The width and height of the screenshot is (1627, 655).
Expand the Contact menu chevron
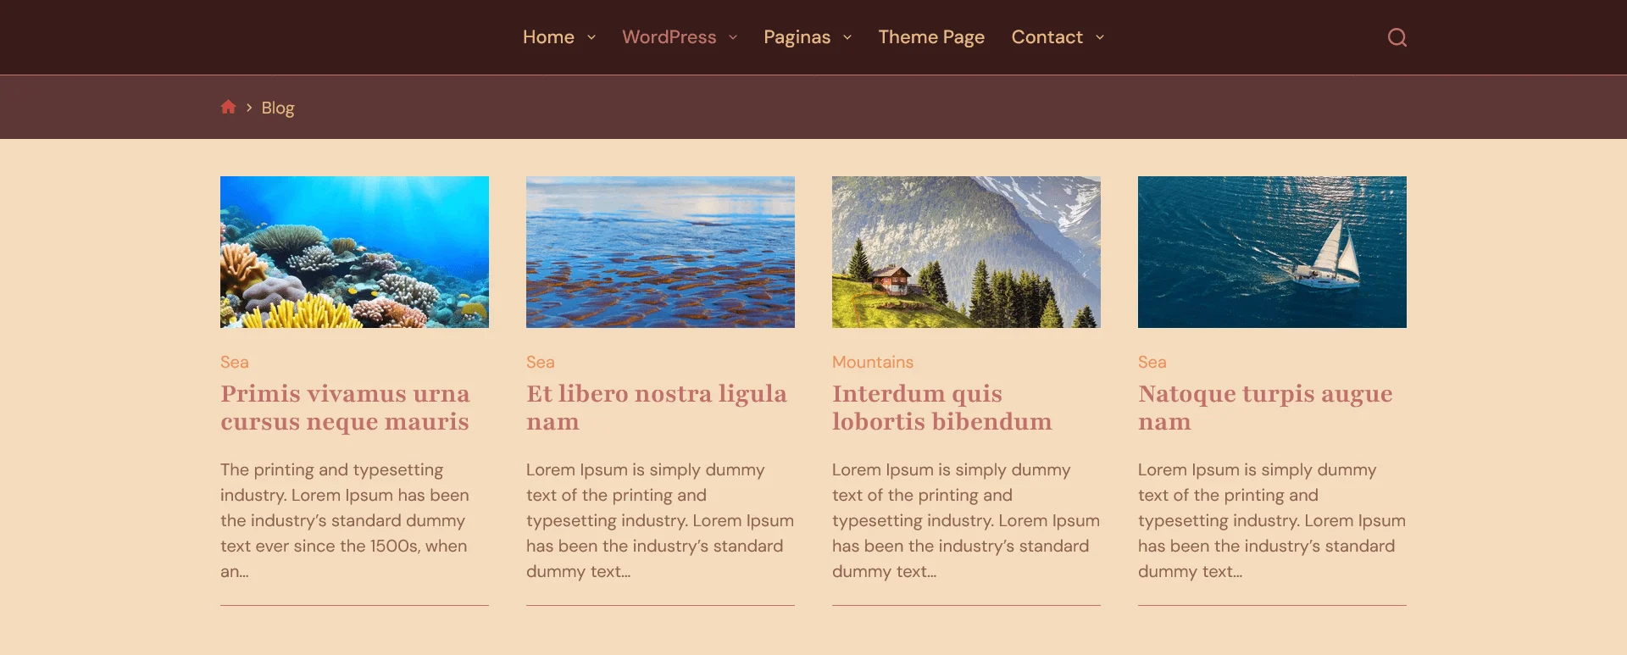coord(1100,37)
